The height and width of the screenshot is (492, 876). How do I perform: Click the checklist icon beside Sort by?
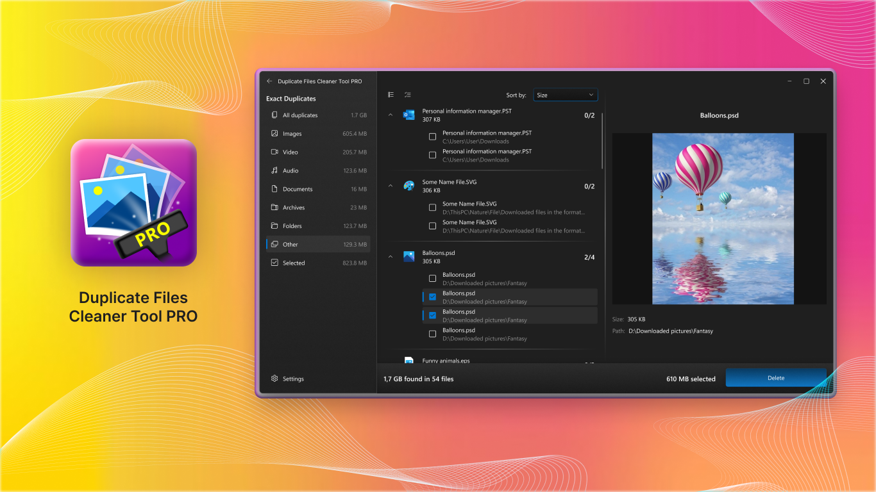407,95
